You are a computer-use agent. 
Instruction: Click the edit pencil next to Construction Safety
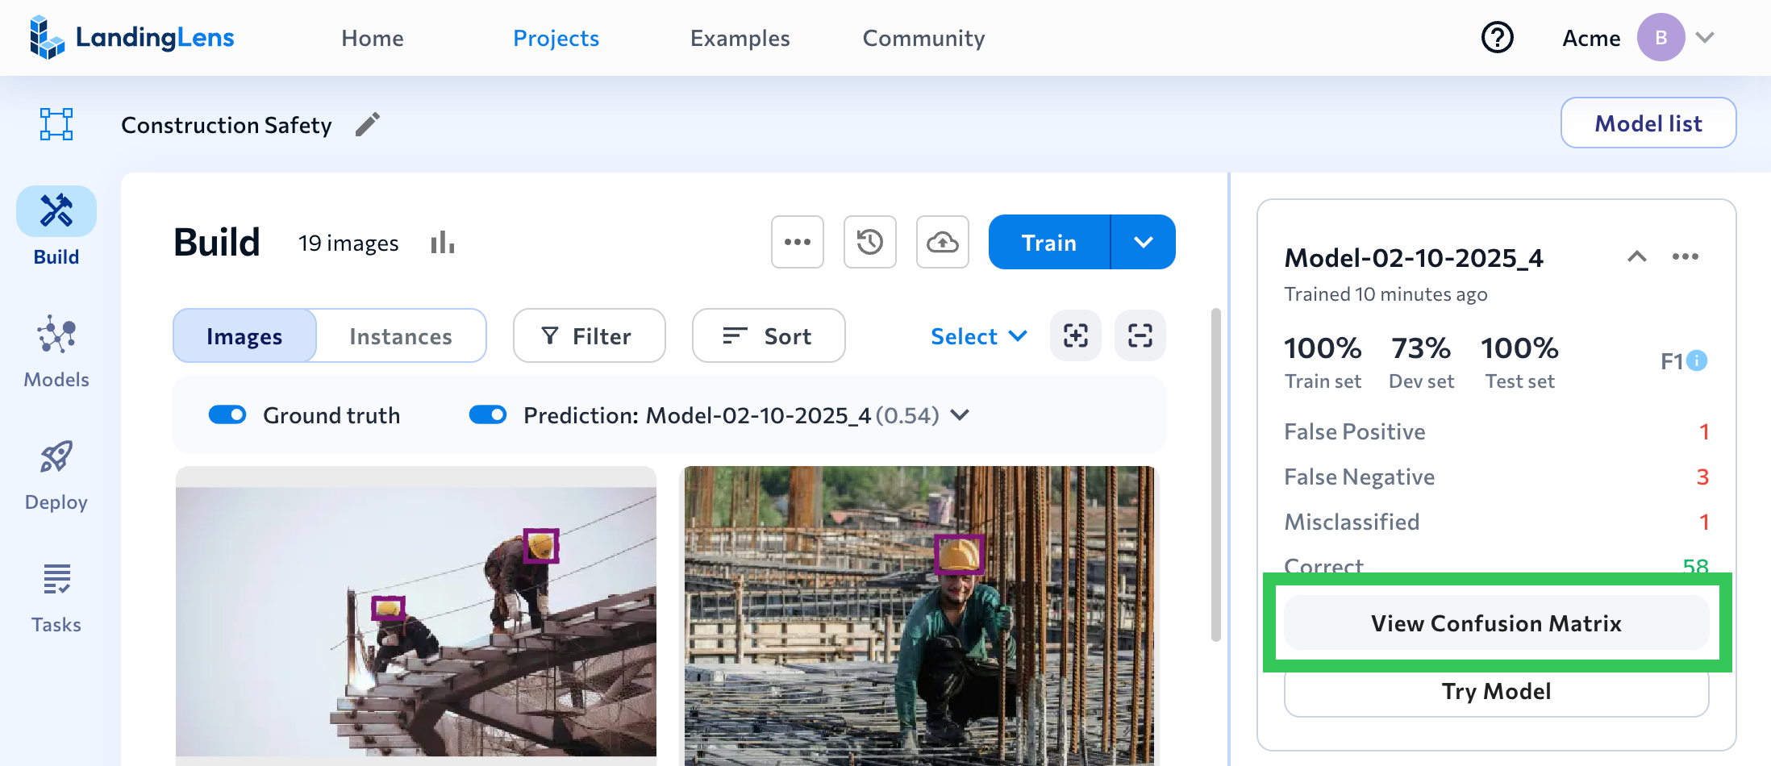[368, 124]
